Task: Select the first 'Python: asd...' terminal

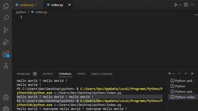Action: click(x=183, y=81)
